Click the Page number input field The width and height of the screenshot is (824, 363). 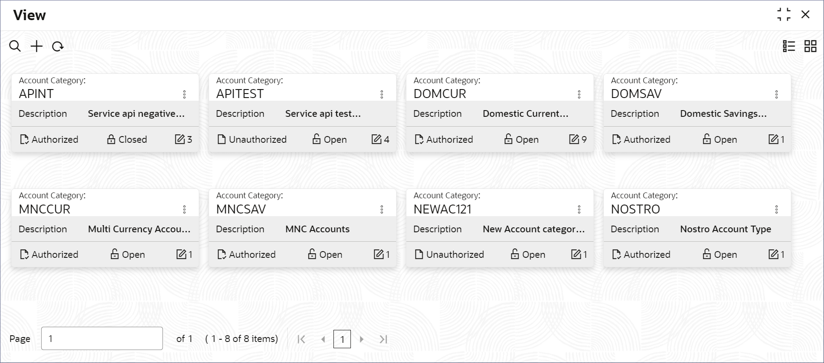pos(102,338)
